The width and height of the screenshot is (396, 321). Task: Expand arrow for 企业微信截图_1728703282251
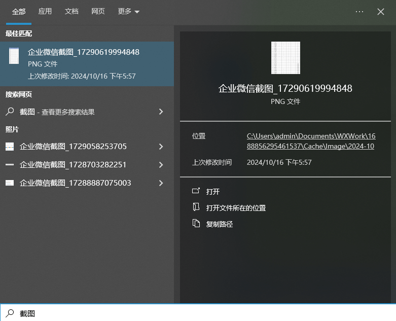pos(161,165)
